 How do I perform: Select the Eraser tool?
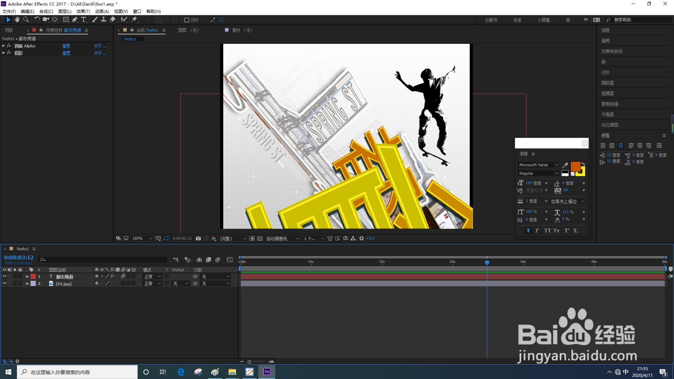click(112, 20)
